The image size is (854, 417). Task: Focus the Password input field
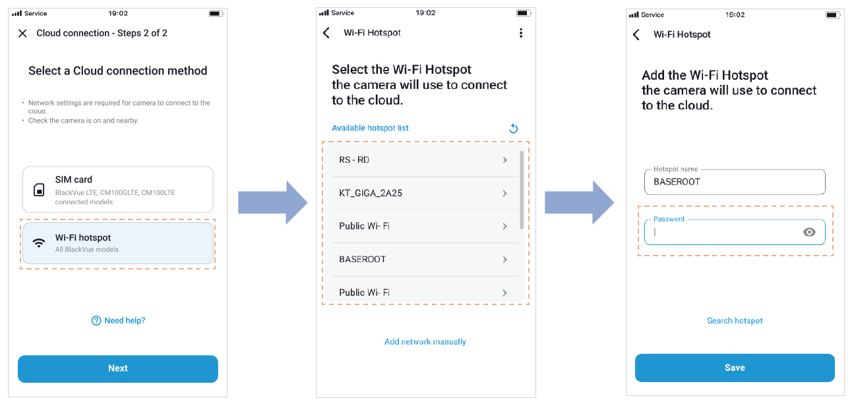click(722, 233)
